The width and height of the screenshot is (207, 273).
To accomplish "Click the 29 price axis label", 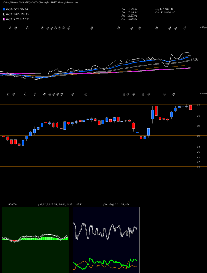I will (198, 105).
